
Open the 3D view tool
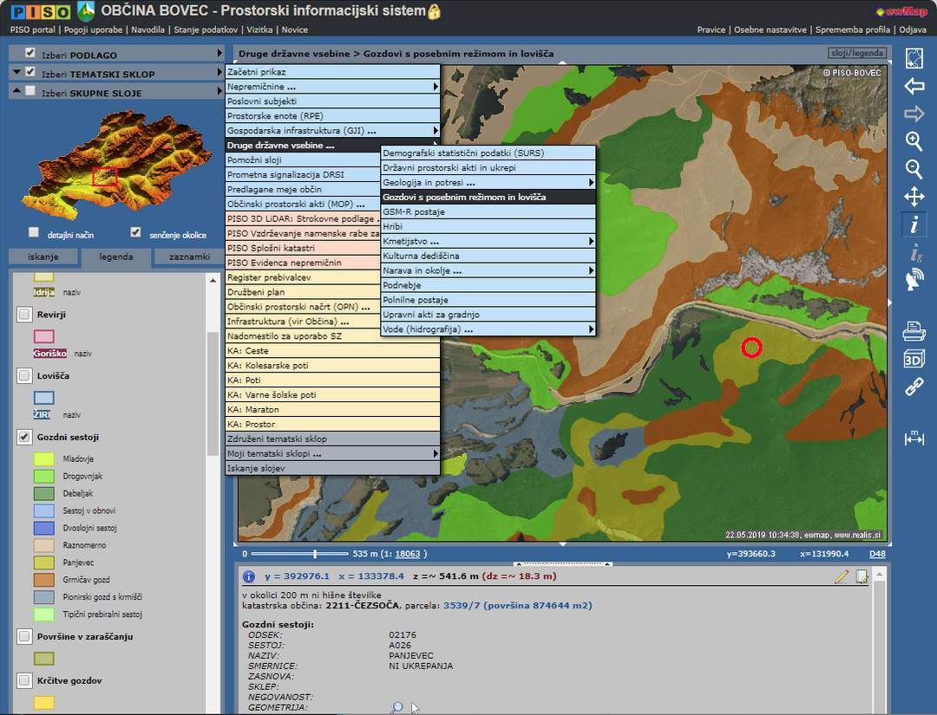coord(914,359)
